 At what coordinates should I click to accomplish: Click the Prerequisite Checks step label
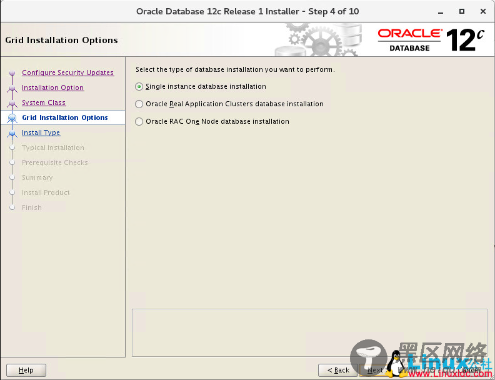click(54, 162)
